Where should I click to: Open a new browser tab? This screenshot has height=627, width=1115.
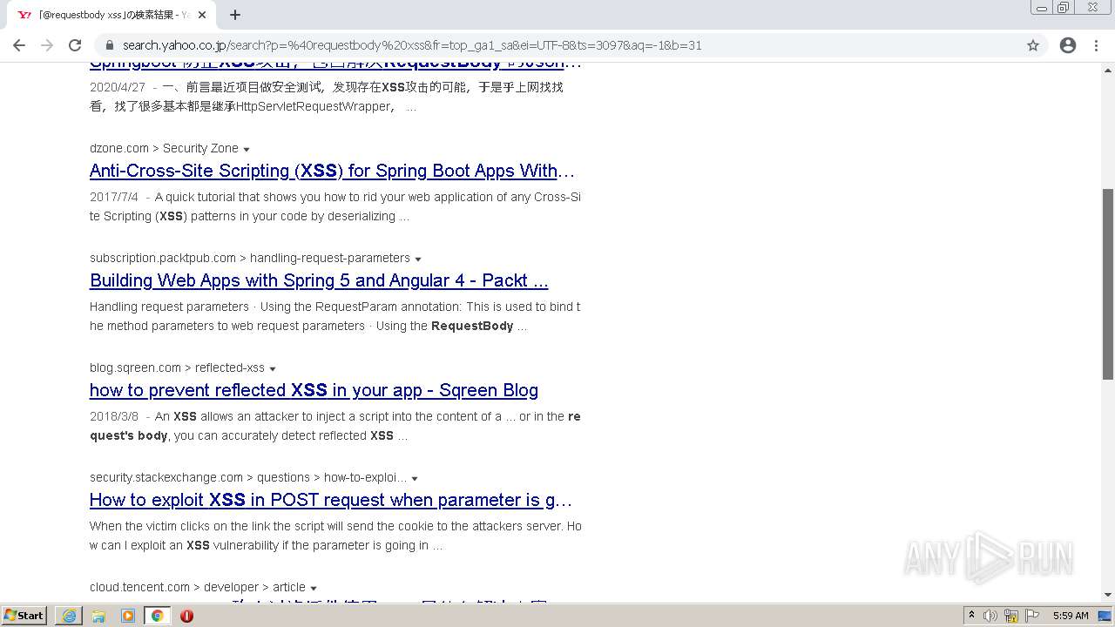pyautogui.click(x=235, y=15)
